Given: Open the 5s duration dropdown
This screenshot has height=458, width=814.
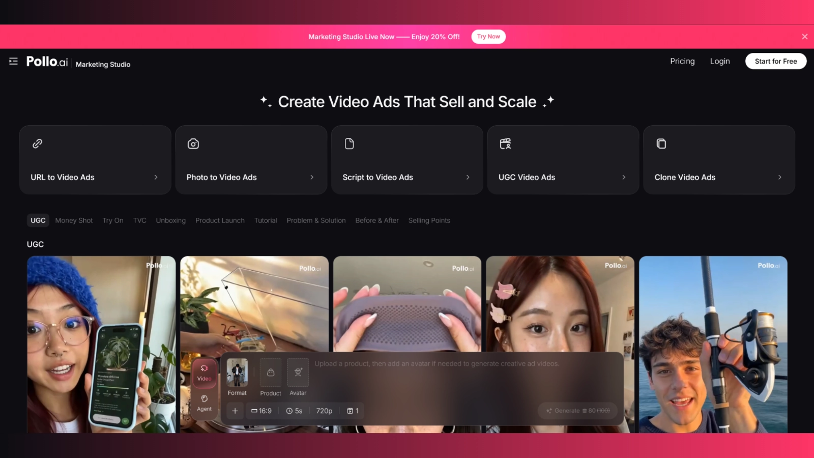Looking at the screenshot, I should pyautogui.click(x=294, y=411).
